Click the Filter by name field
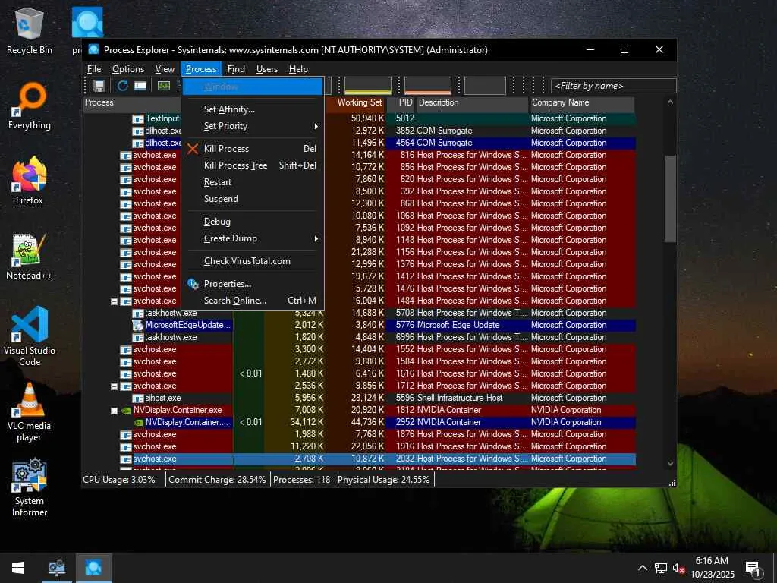777x583 pixels. pyautogui.click(x=613, y=86)
